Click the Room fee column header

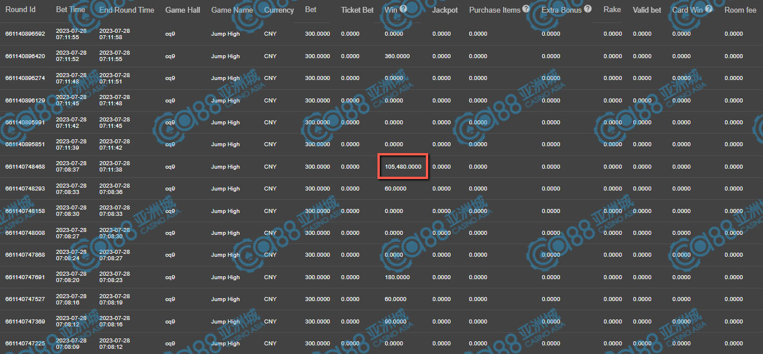(x=741, y=10)
